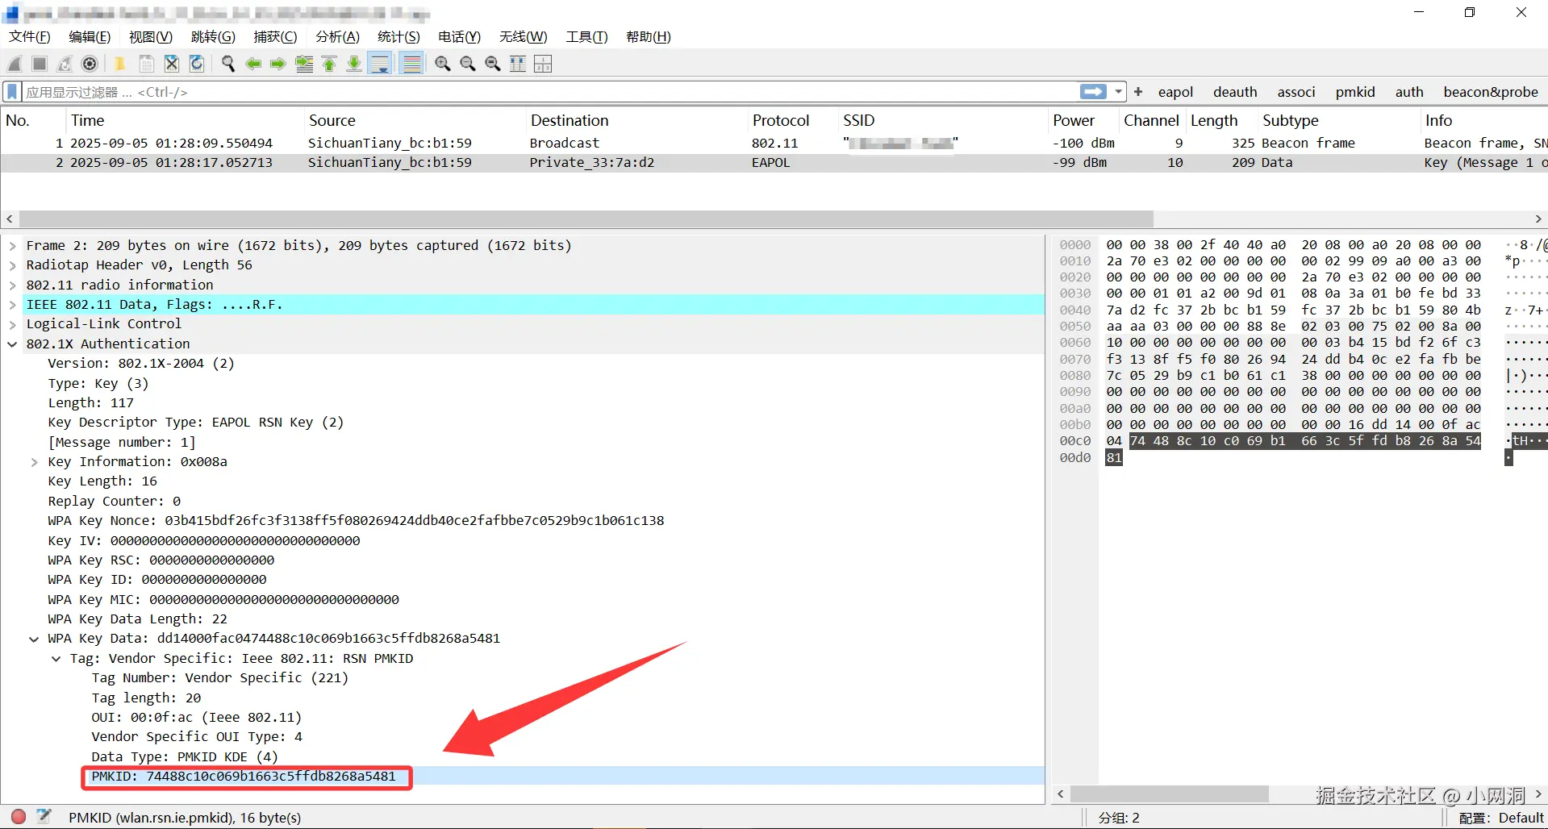Open the 分析(A) menu
The image size is (1548, 829).
pos(337,36)
